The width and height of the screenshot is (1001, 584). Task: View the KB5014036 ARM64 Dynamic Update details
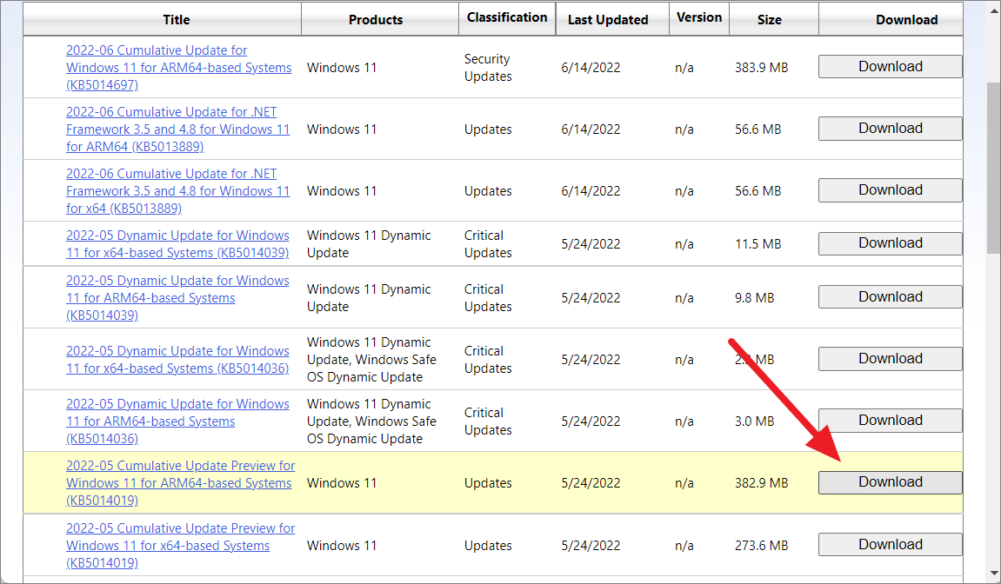[x=177, y=421]
